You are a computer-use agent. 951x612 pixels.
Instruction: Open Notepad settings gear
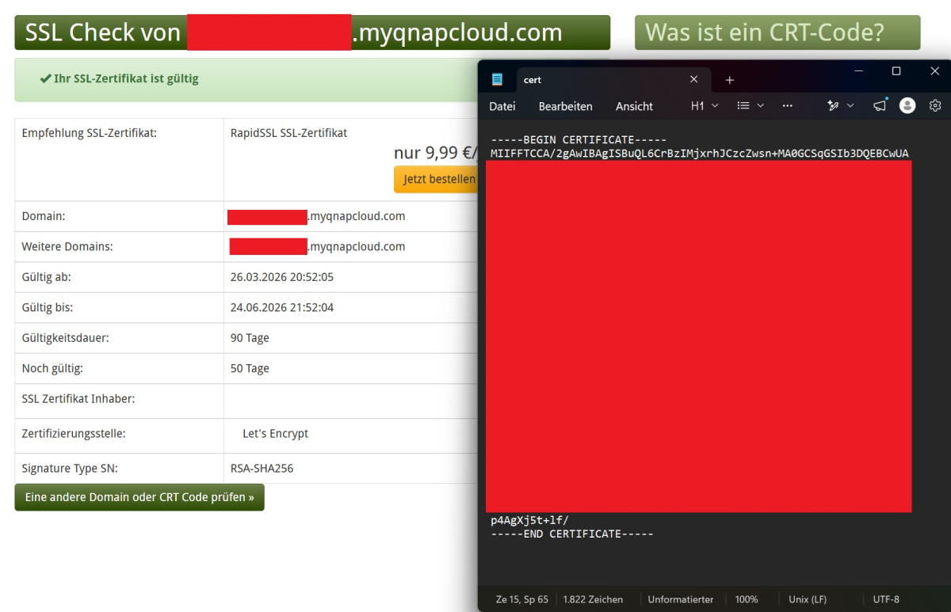click(x=935, y=105)
